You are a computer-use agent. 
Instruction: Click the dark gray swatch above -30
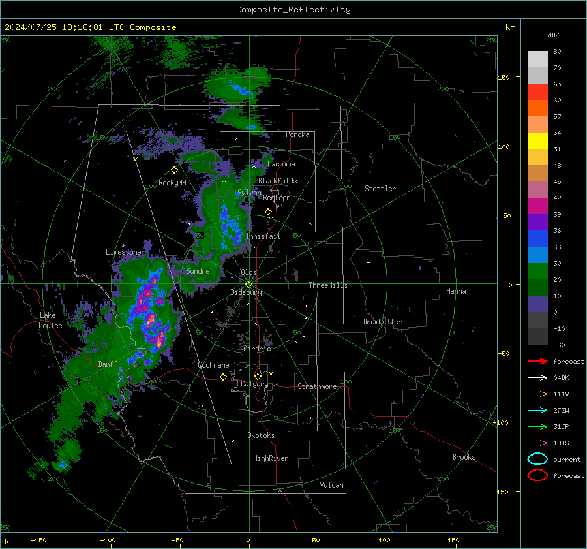point(537,337)
